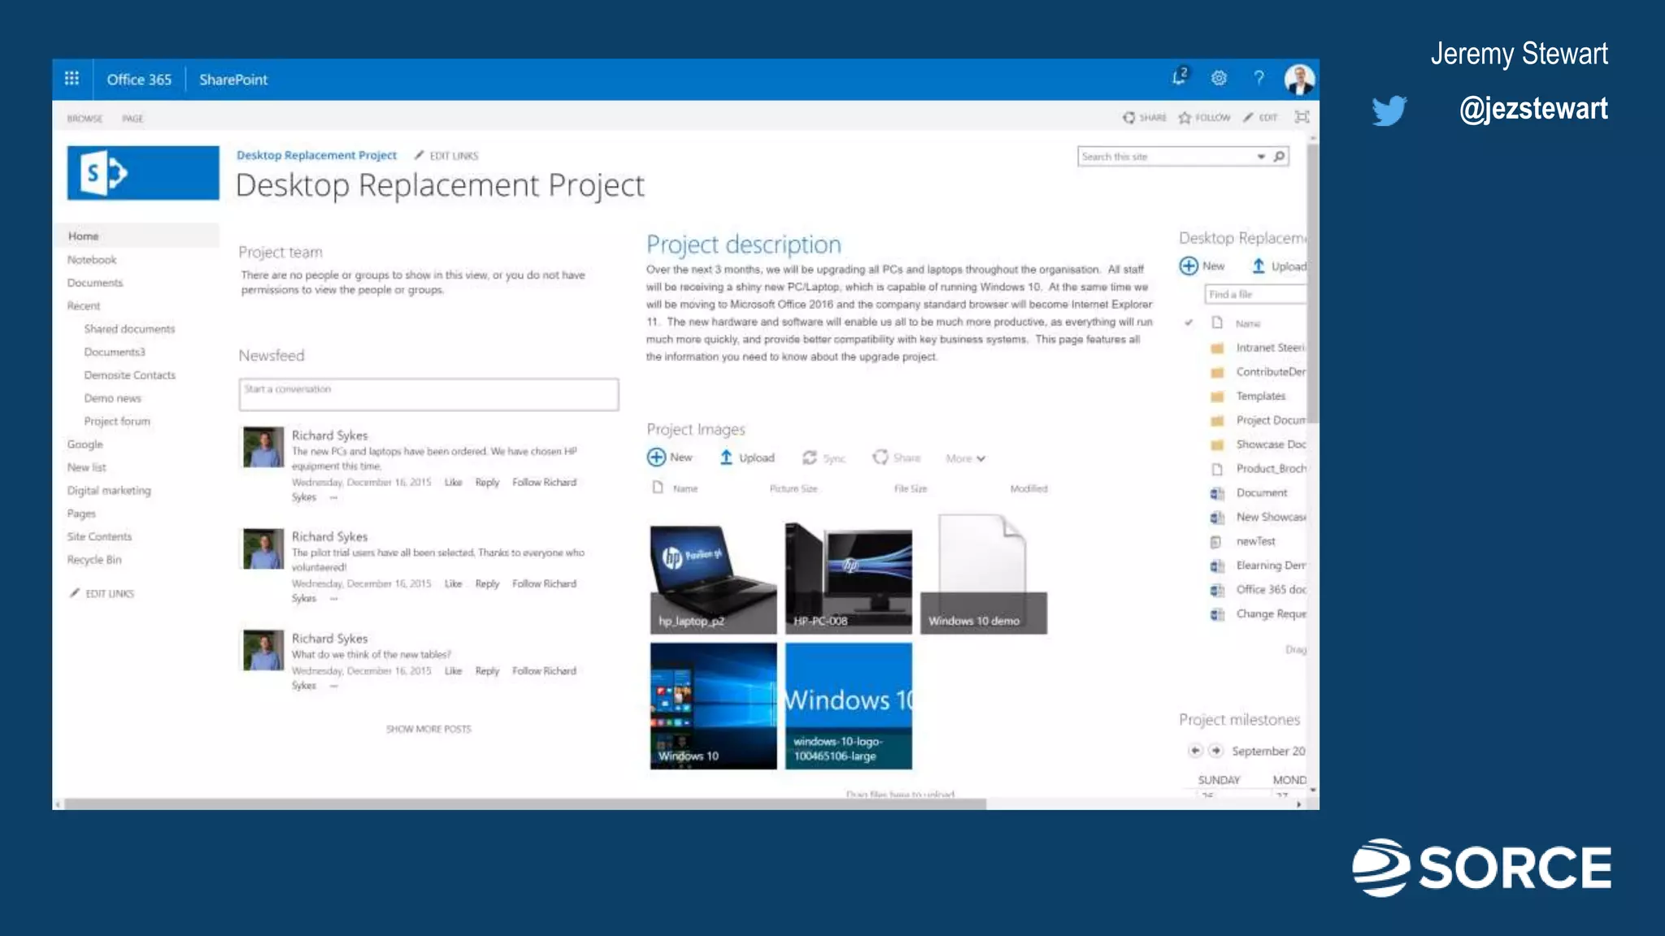Screen dimensions: 1665x936
Task: Toggle select-all checkmark in documents list
Action: pyautogui.click(x=1189, y=323)
